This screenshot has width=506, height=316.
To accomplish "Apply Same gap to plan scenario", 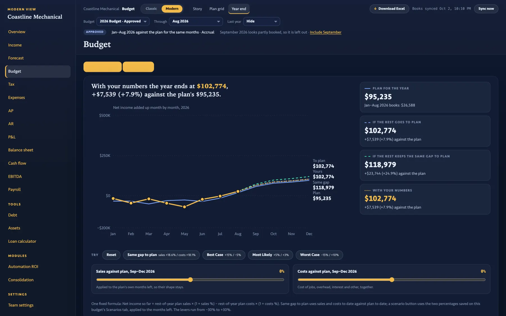I will [161, 255].
